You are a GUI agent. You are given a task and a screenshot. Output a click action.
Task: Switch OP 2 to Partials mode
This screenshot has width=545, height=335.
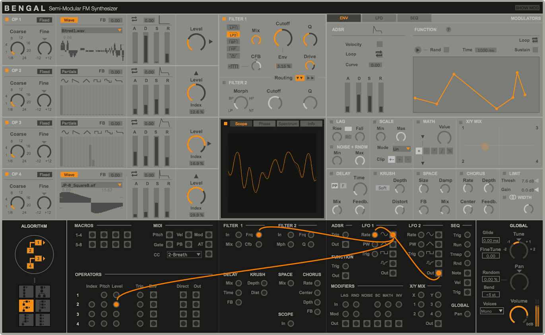(69, 71)
